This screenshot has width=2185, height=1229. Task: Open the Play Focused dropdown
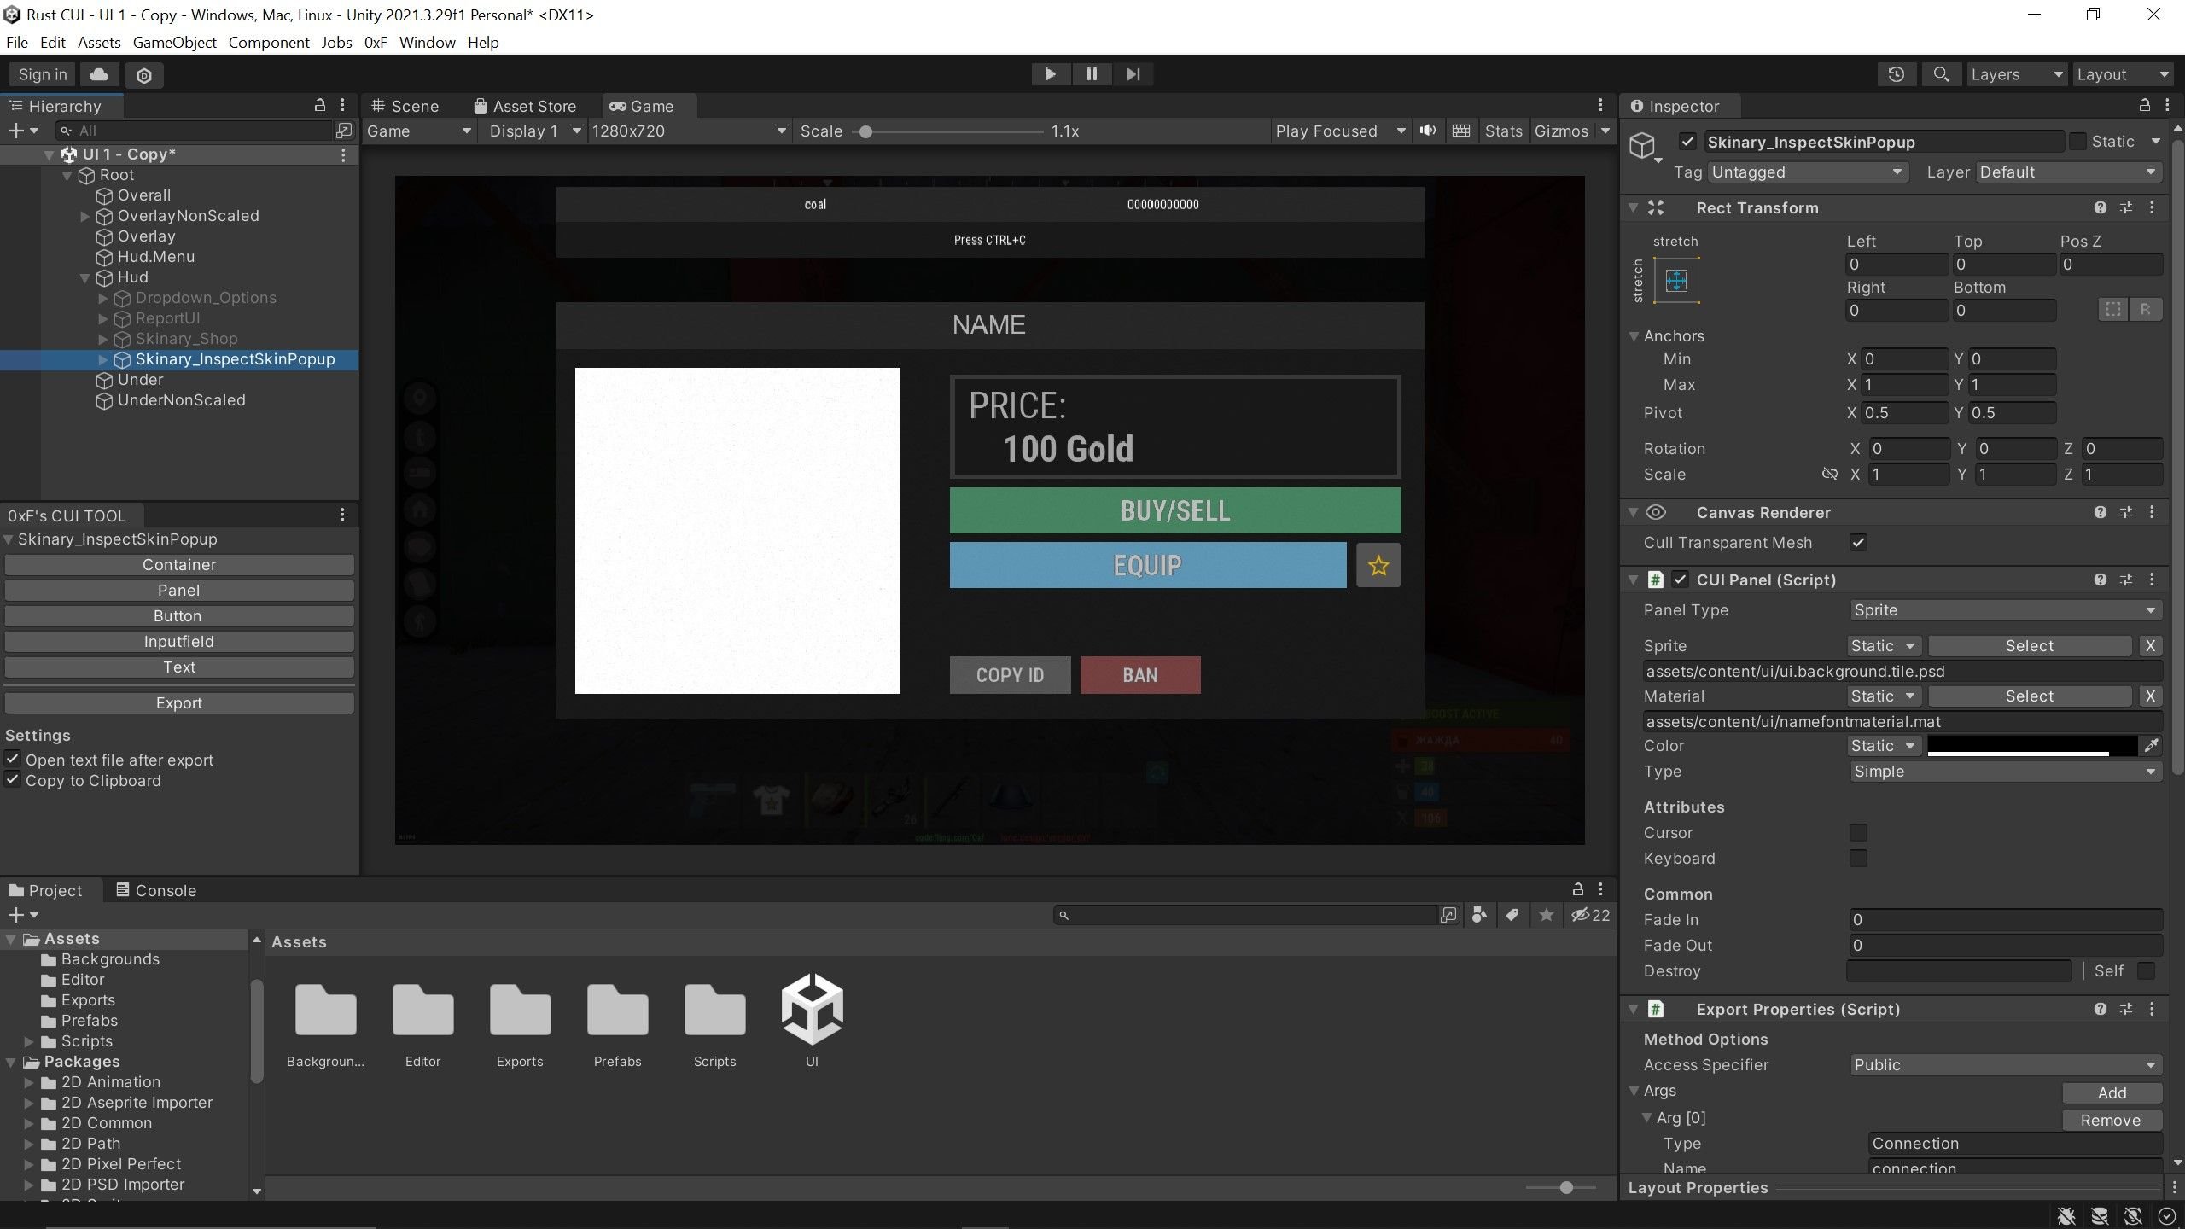1339,131
